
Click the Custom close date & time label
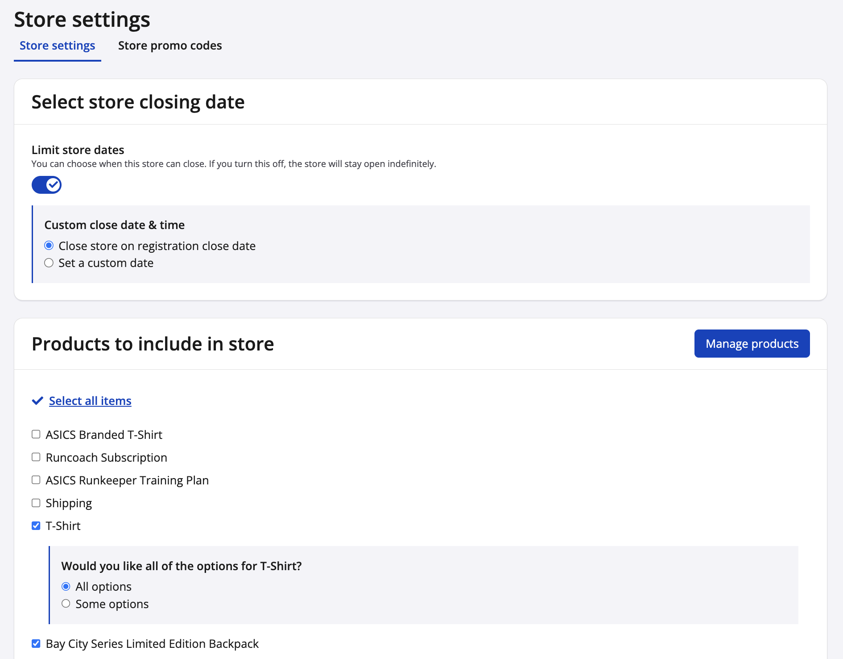coord(115,225)
